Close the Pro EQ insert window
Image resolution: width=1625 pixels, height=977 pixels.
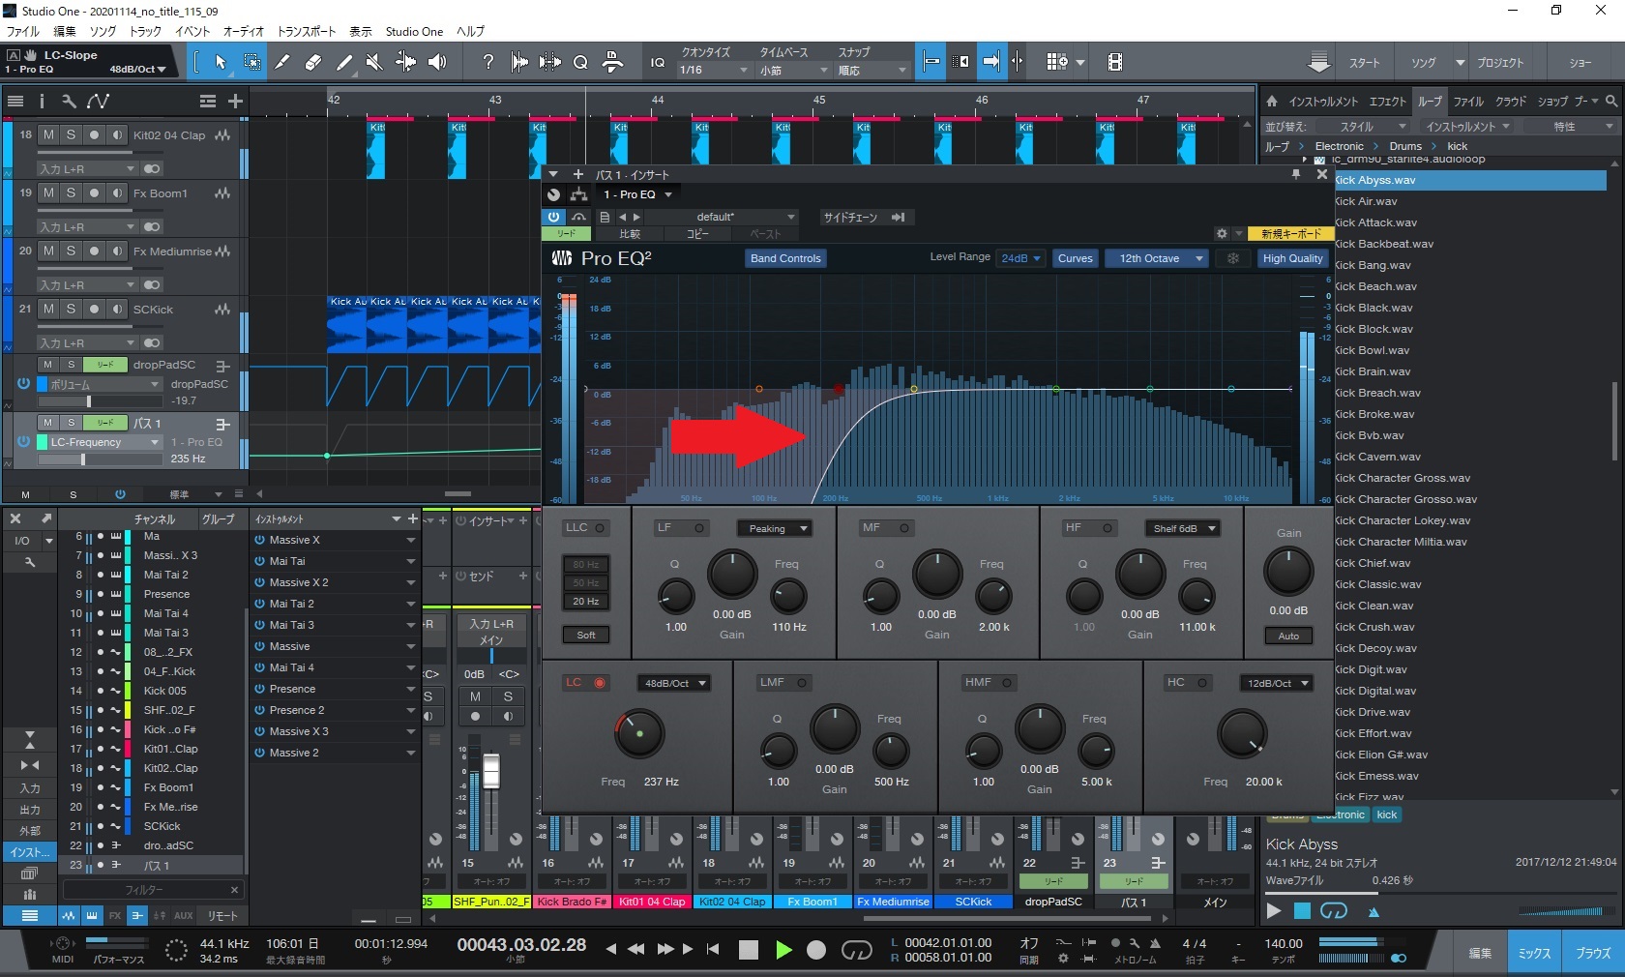tap(1322, 174)
